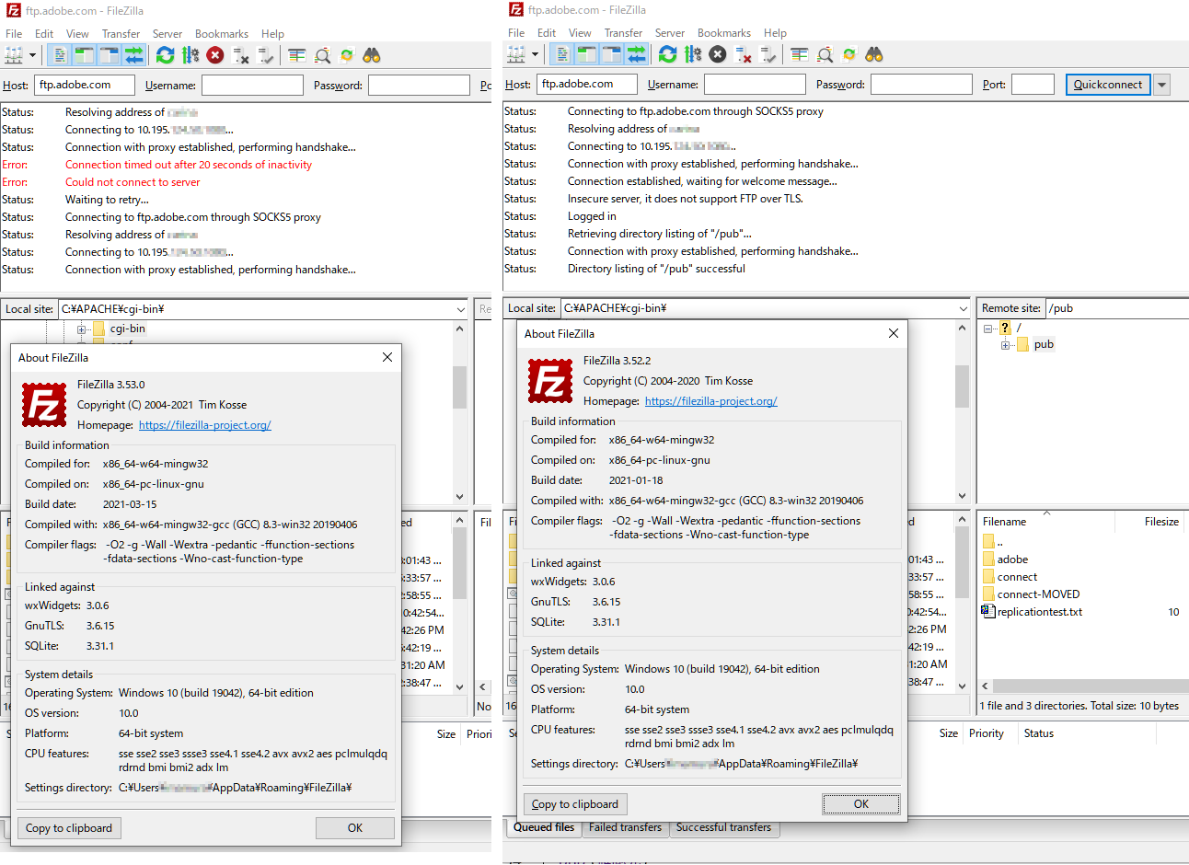The image size is (1189, 865).
Task: Open the Transfer menu in the 3.53.0 window
Action: click(x=121, y=34)
